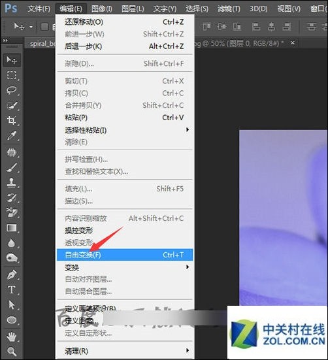Select the Rectangular Marquee tool
This screenshot has width=328, height=360.
tap(12, 75)
